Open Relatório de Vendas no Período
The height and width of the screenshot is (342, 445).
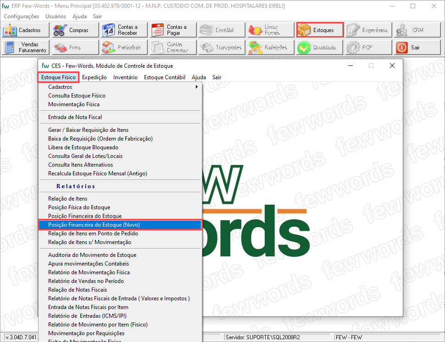(120, 281)
